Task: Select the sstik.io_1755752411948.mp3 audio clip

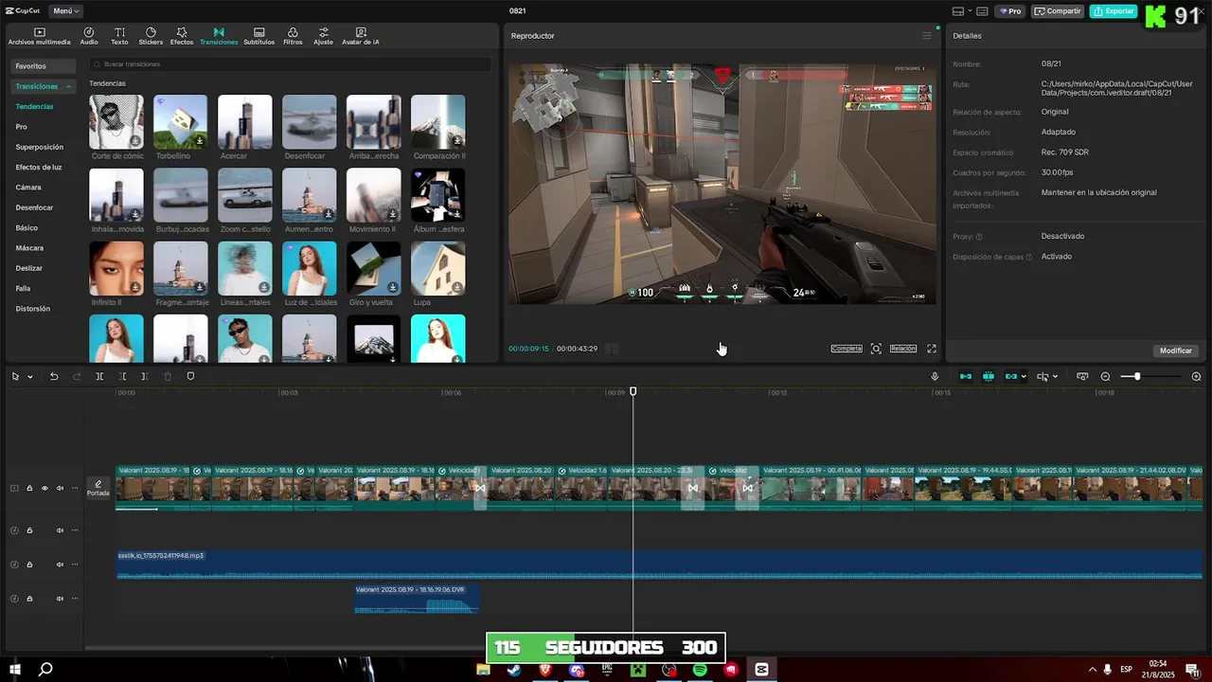Action: coord(659,565)
